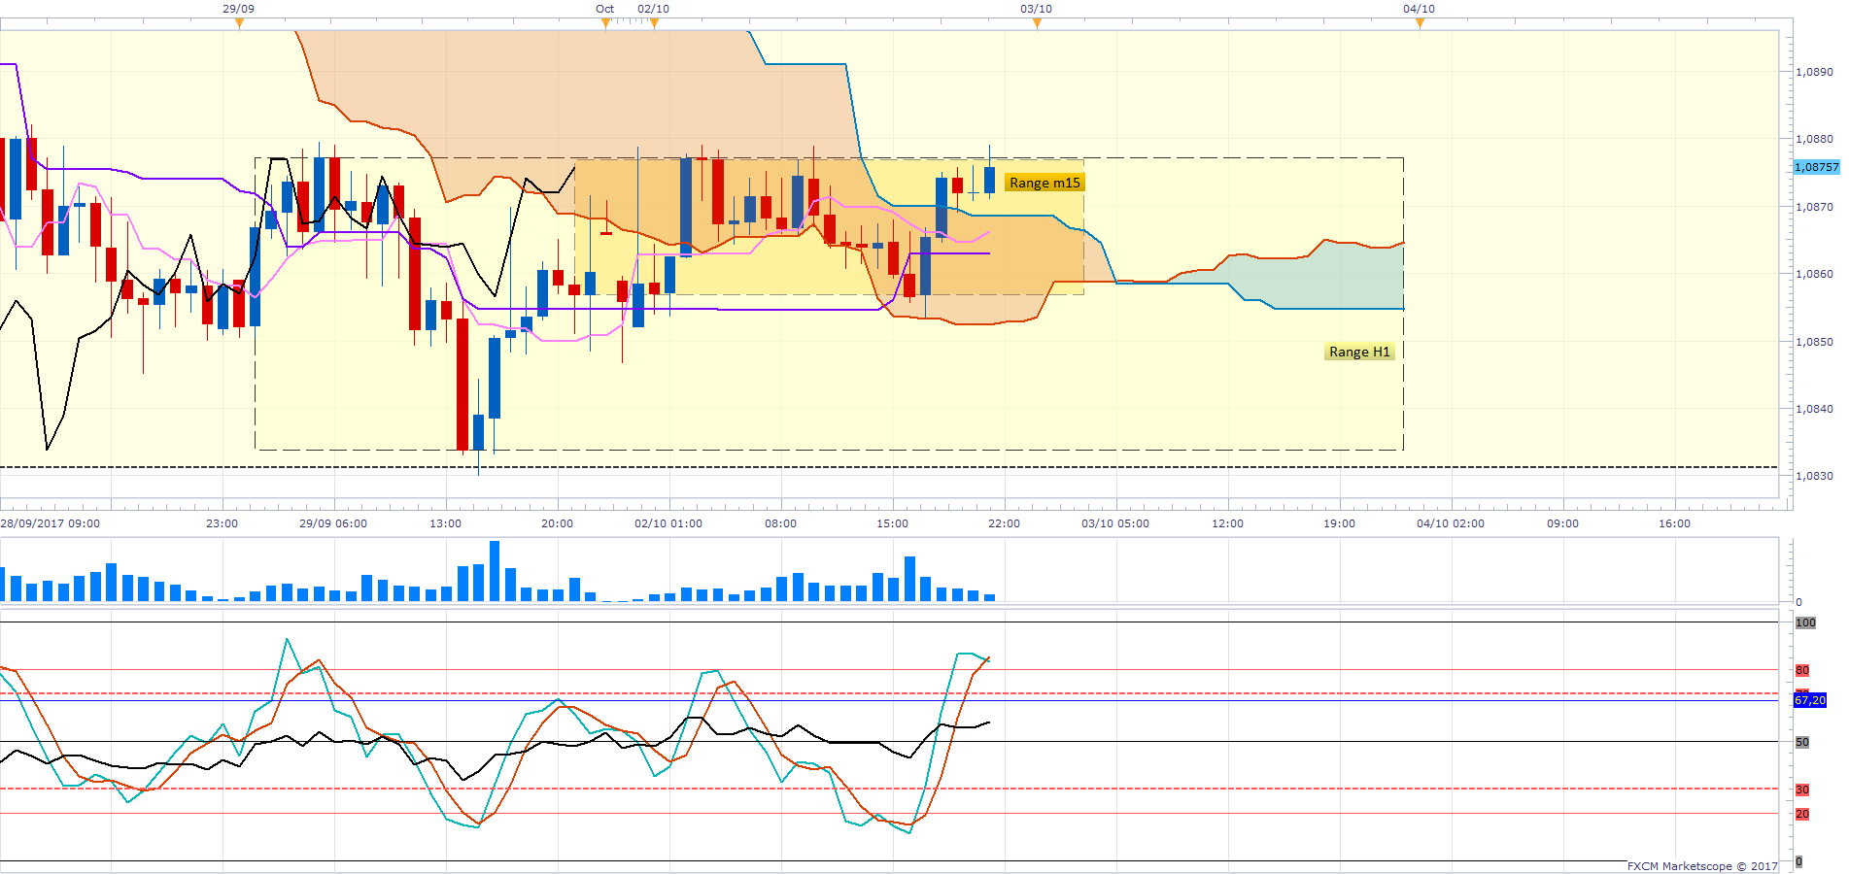Click the red oscillator level label 80
Viewport: 1849px width, 874px height.
coord(1802,670)
